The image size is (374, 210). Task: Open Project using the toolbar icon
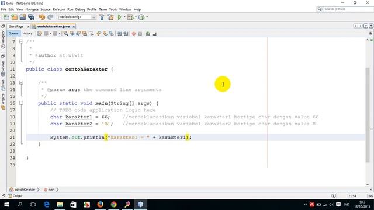point(23,17)
